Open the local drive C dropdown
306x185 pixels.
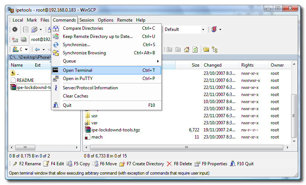(20, 50)
